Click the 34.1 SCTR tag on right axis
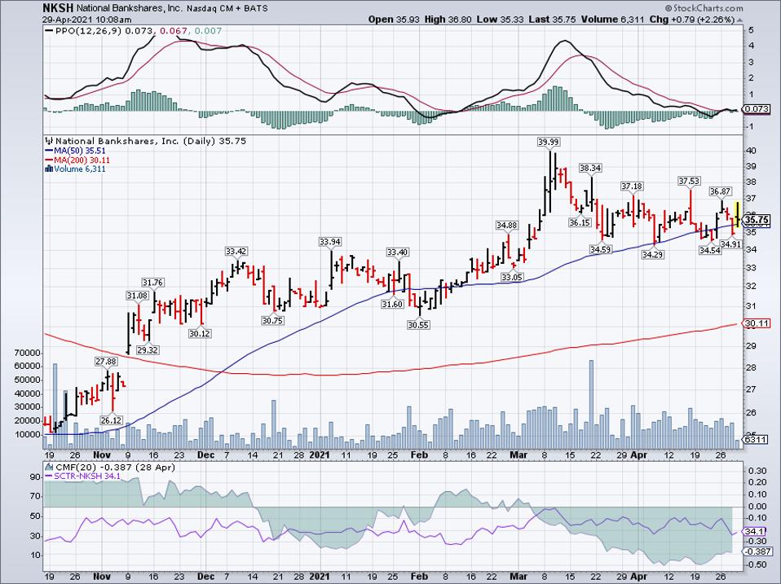This screenshot has width=781, height=584. tap(754, 532)
